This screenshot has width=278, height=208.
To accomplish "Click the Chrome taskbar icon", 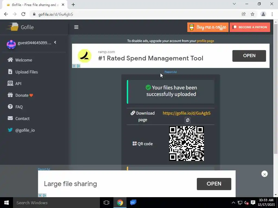I will [x=120, y=203].
